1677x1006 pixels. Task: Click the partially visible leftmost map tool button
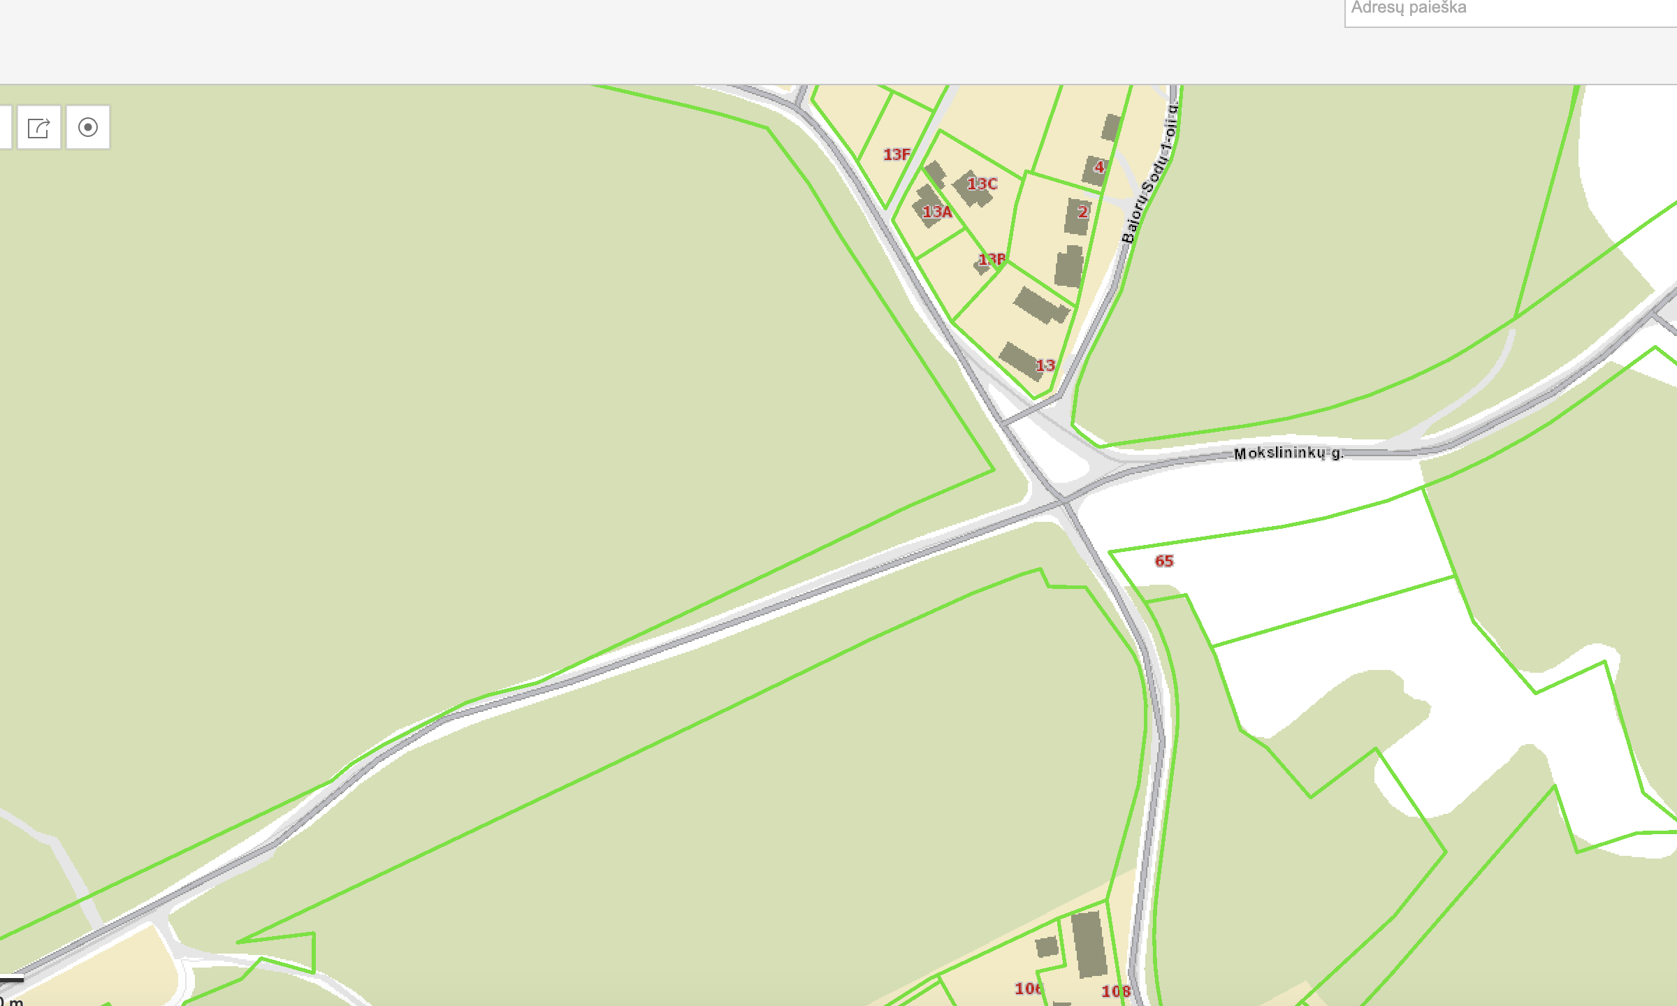click(6, 127)
